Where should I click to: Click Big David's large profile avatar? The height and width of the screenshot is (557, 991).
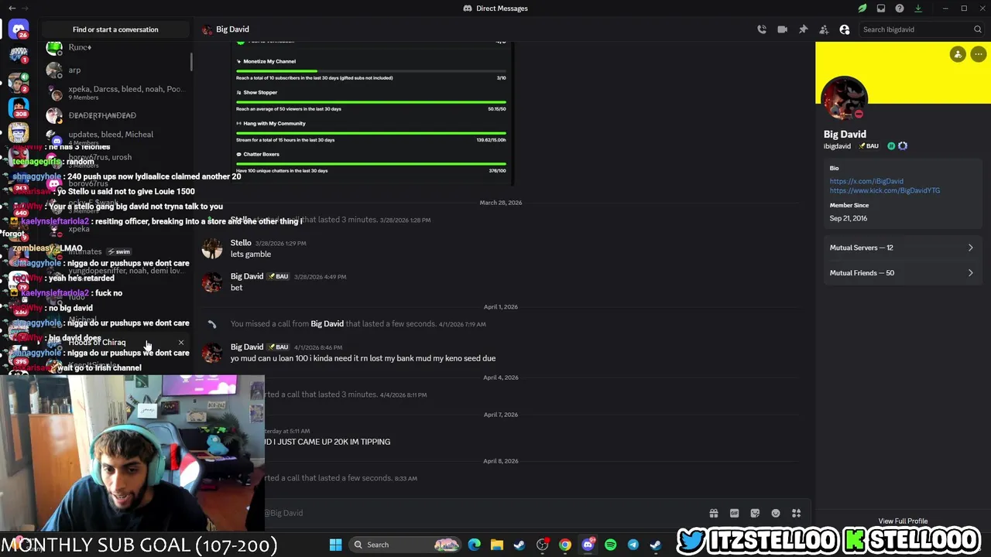click(x=844, y=99)
